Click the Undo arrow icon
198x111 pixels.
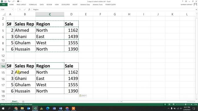tap(9, 1)
